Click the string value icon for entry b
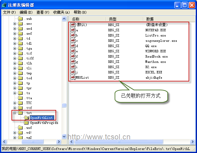The image size is (197, 153). 73,35
